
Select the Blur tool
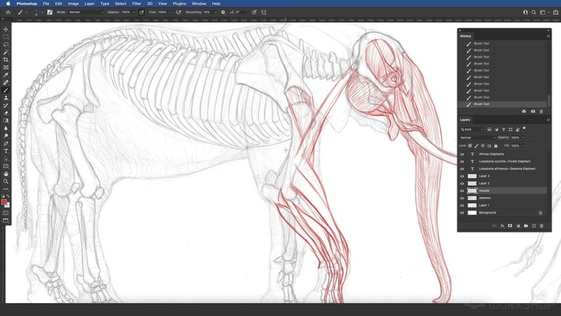(5, 128)
